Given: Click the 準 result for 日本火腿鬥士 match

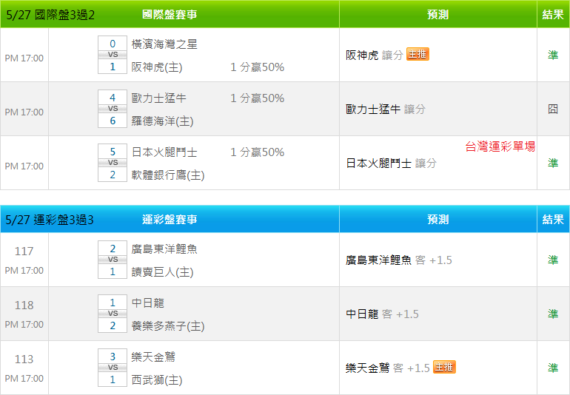Looking at the screenshot, I should pos(553,163).
